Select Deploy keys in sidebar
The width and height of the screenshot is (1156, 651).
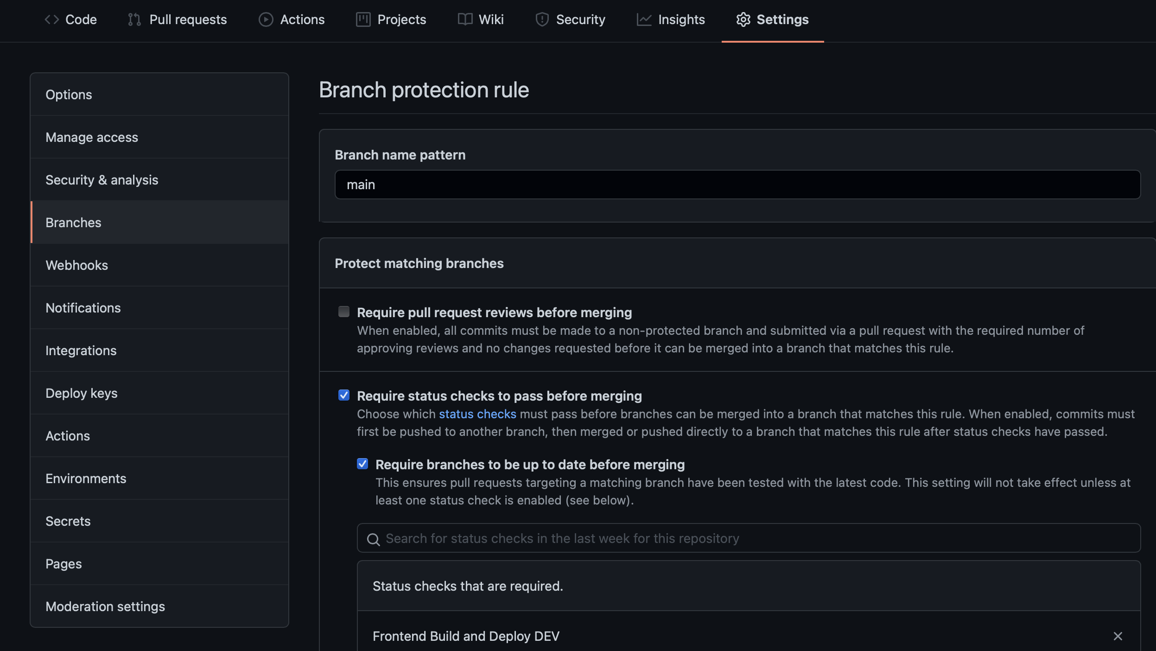tap(159, 393)
